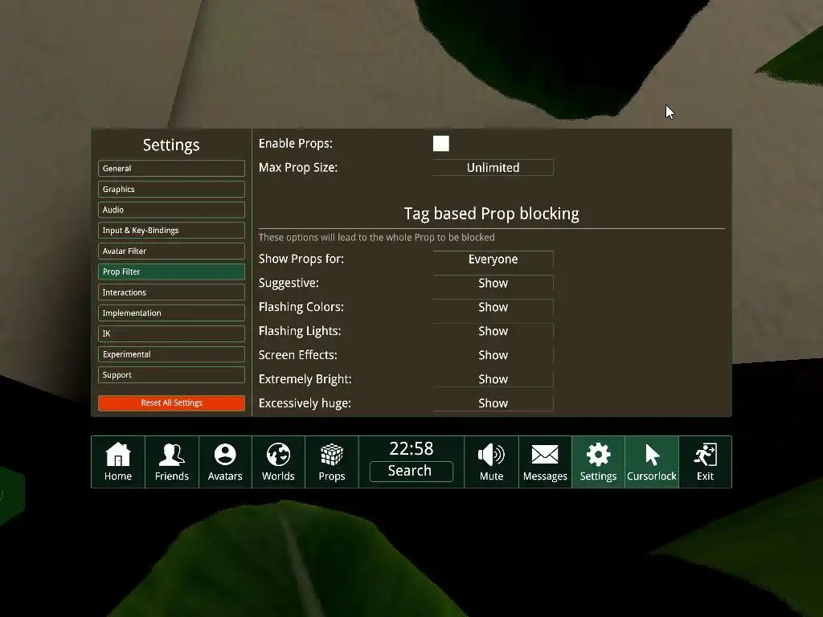823x617 pixels.
Task: Open the Audio settings category
Action: [171, 210]
